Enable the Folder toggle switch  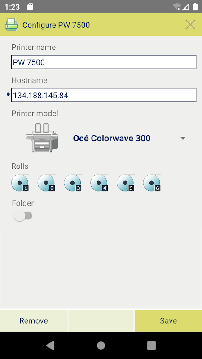pos(23,216)
